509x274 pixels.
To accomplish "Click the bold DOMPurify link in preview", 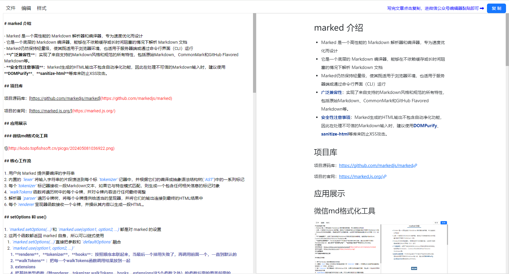I will pos(425,125).
